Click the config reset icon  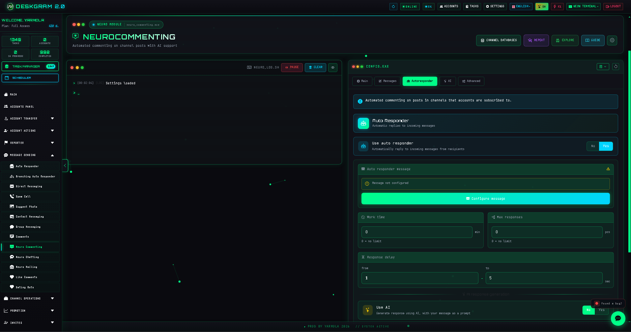click(x=616, y=66)
